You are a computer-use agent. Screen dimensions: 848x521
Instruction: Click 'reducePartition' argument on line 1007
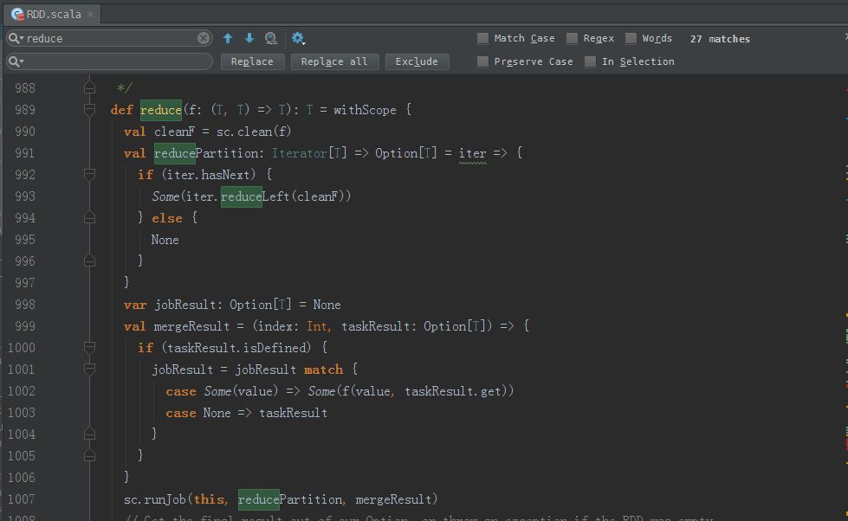290,498
